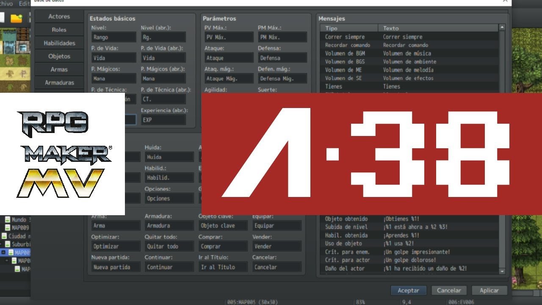Click the scroll up arrow of Mensajes list

click(502, 28)
